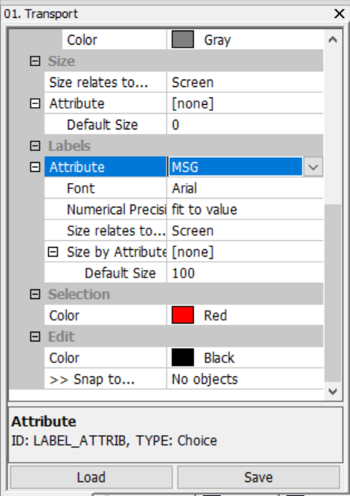The width and height of the screenshot is (350, 496).
Task: Click the Default Size 100 field
Action: pos(245,273)
